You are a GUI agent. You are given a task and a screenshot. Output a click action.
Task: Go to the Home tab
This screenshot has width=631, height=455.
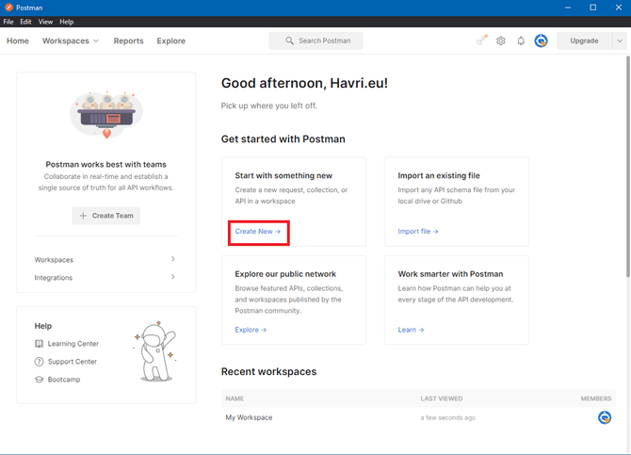tap(18, 41)
